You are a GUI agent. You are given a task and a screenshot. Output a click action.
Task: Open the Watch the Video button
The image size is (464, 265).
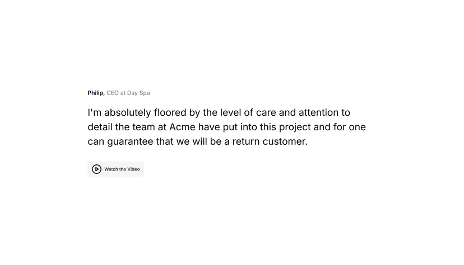coord(115,169)
